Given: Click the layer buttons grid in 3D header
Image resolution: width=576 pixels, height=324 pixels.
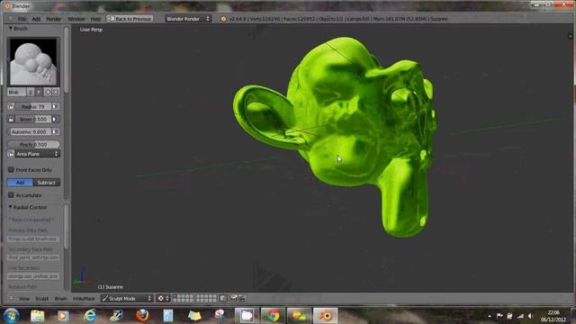Looking at the screenshot, I should [x=194, y=298].
